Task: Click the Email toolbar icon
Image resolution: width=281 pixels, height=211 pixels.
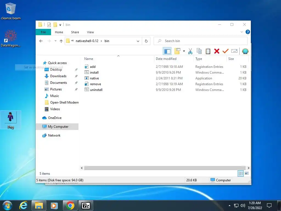Action: point(234,51)
